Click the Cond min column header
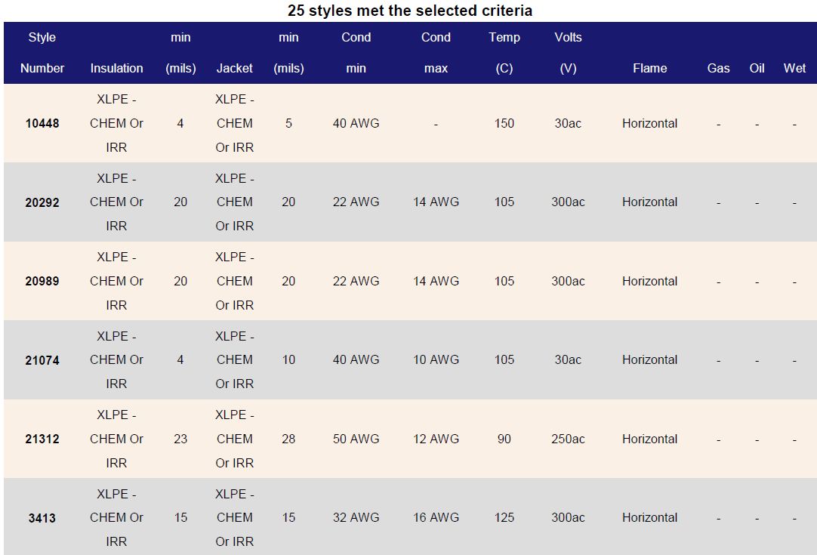The image size is (817, 555). (x=356, y=53)
